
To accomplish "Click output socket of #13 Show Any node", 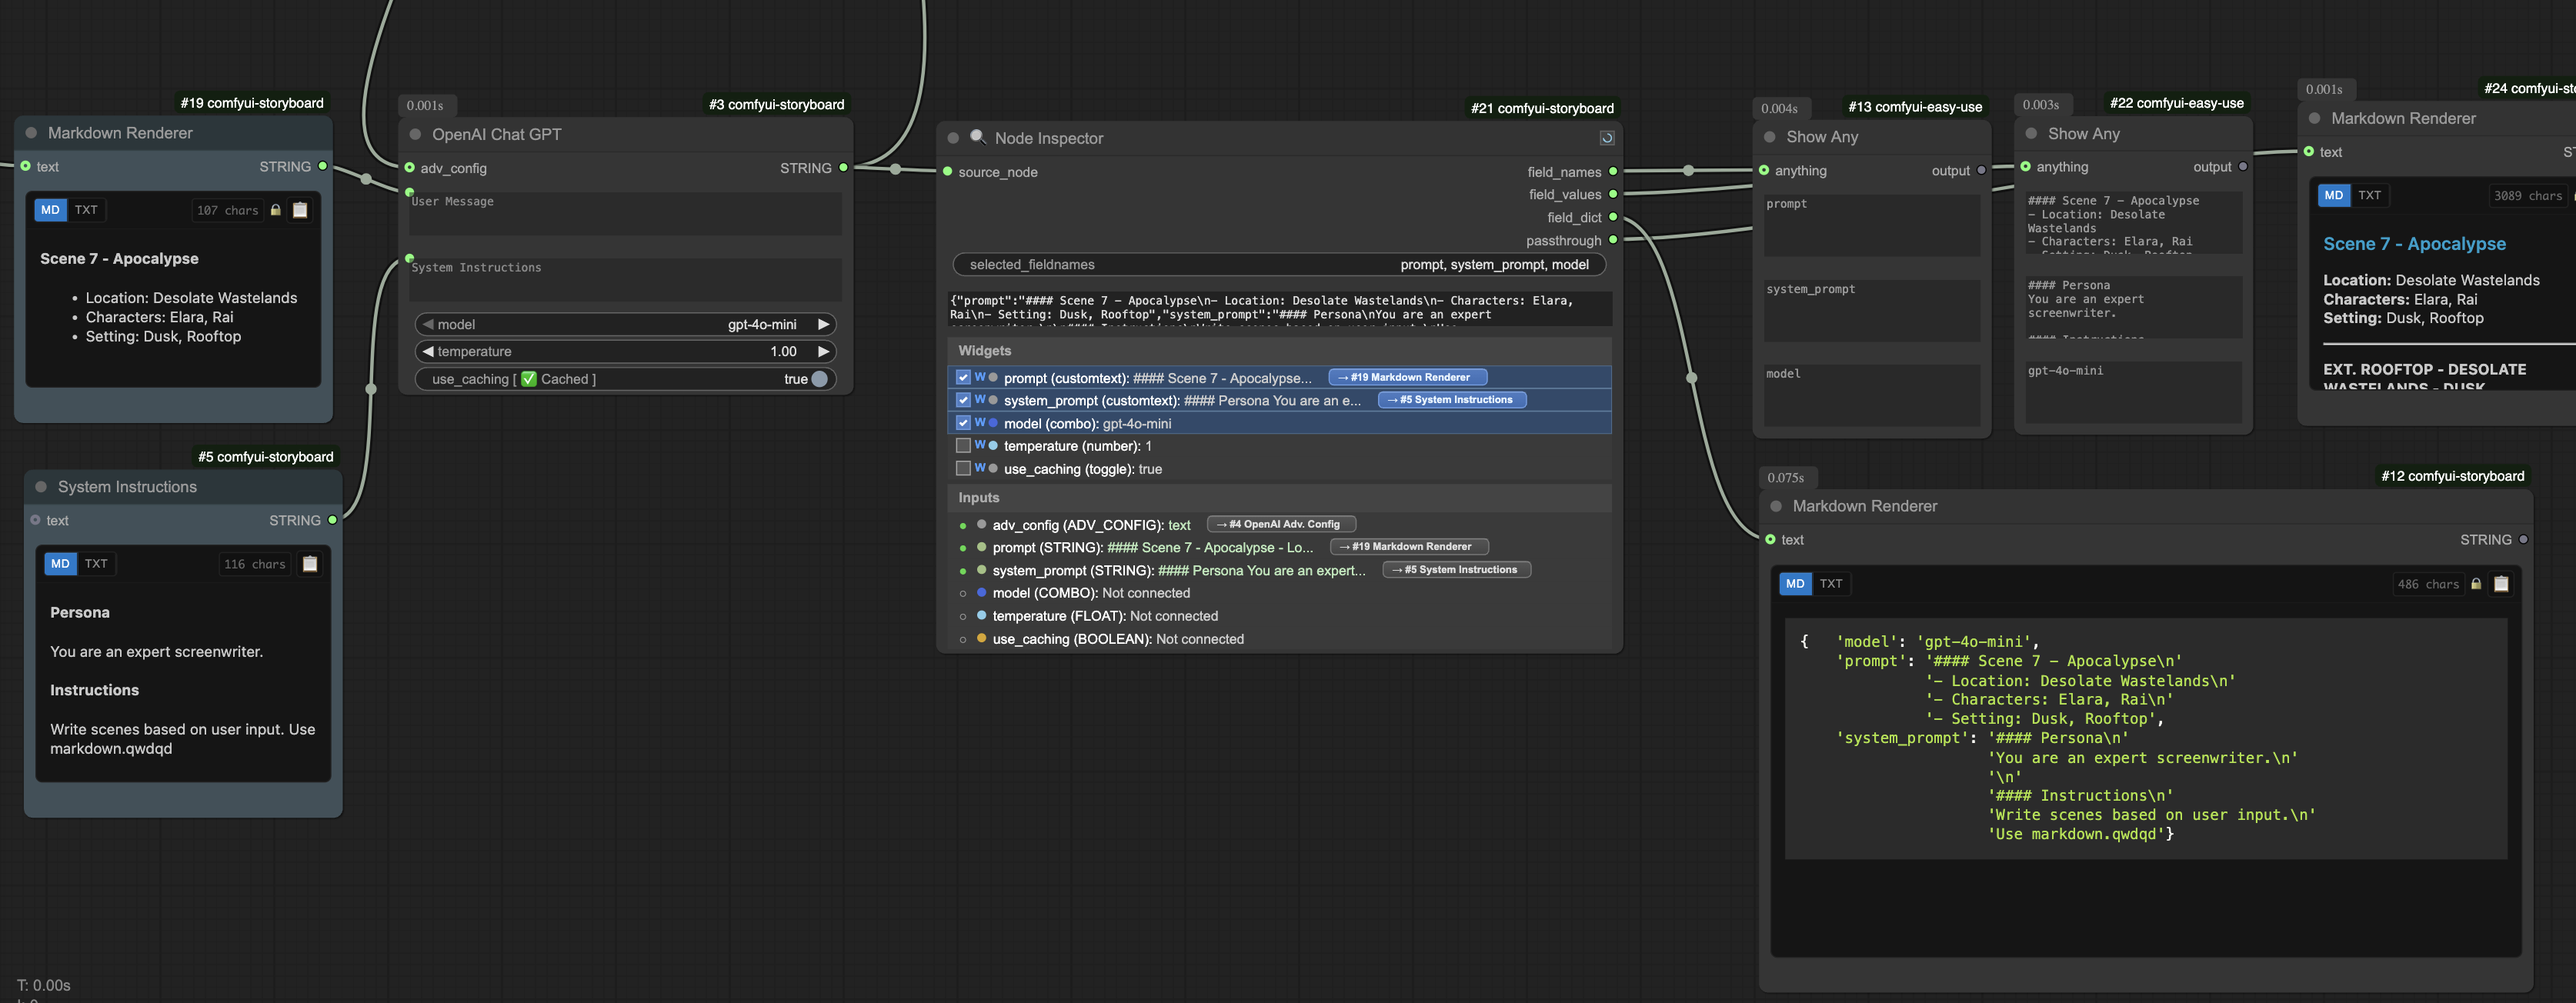I will 1982,171.
